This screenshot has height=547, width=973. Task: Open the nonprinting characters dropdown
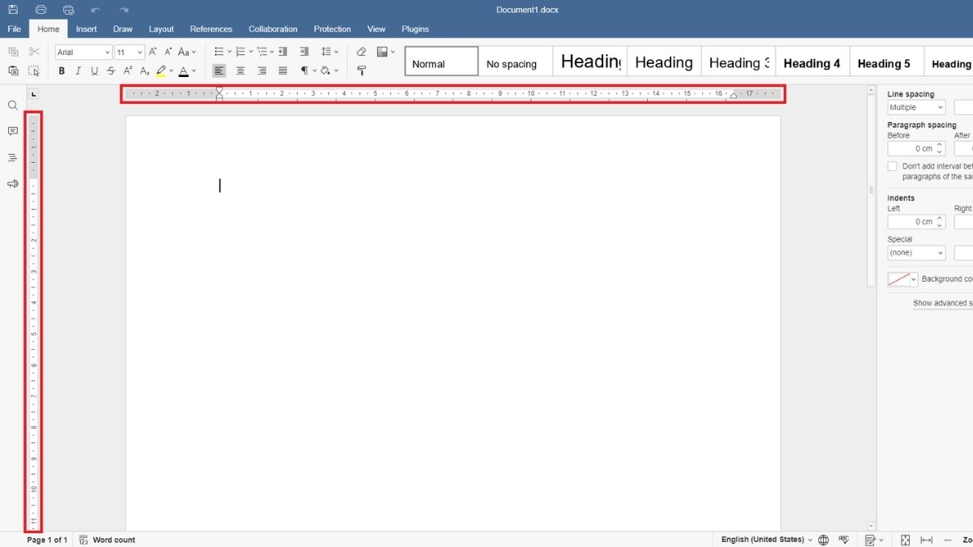(313, 71)
